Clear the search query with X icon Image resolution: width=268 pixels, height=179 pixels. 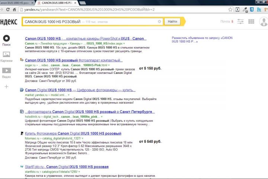pos(159,22)
